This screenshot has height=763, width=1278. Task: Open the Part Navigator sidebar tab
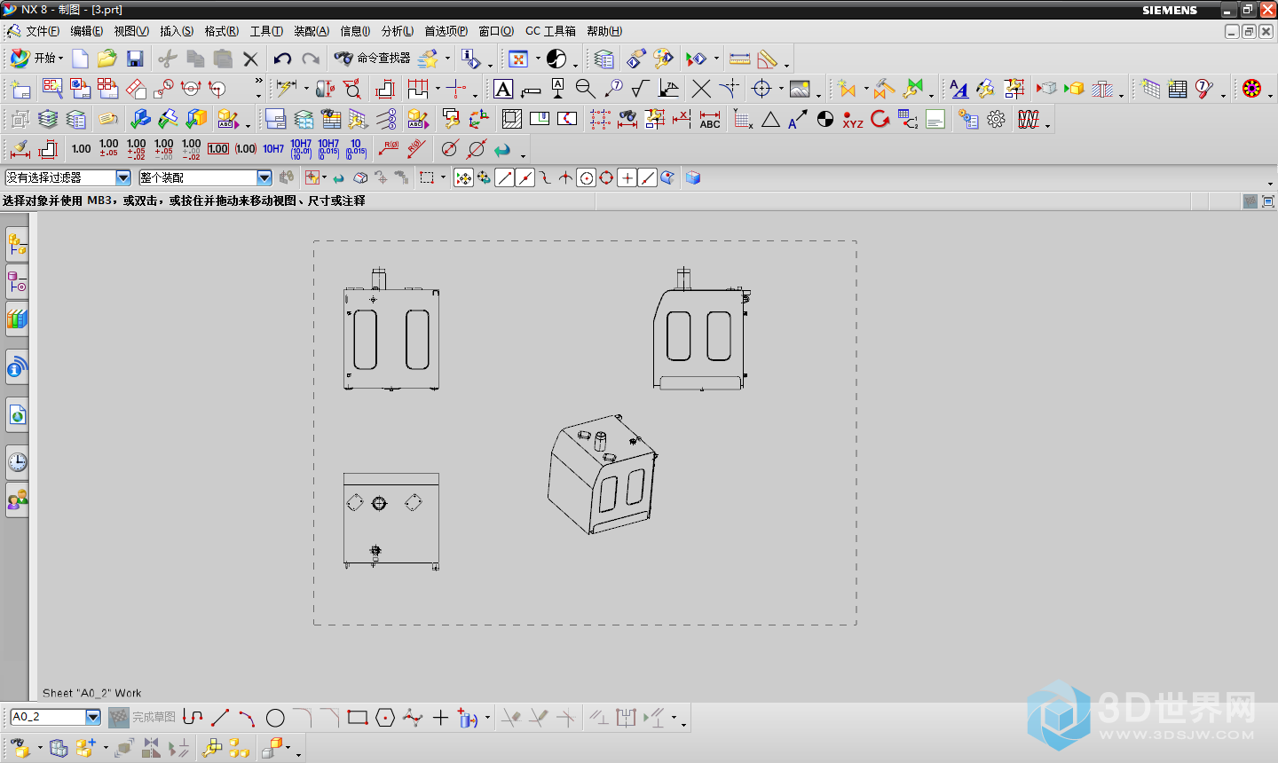point(17,282)
